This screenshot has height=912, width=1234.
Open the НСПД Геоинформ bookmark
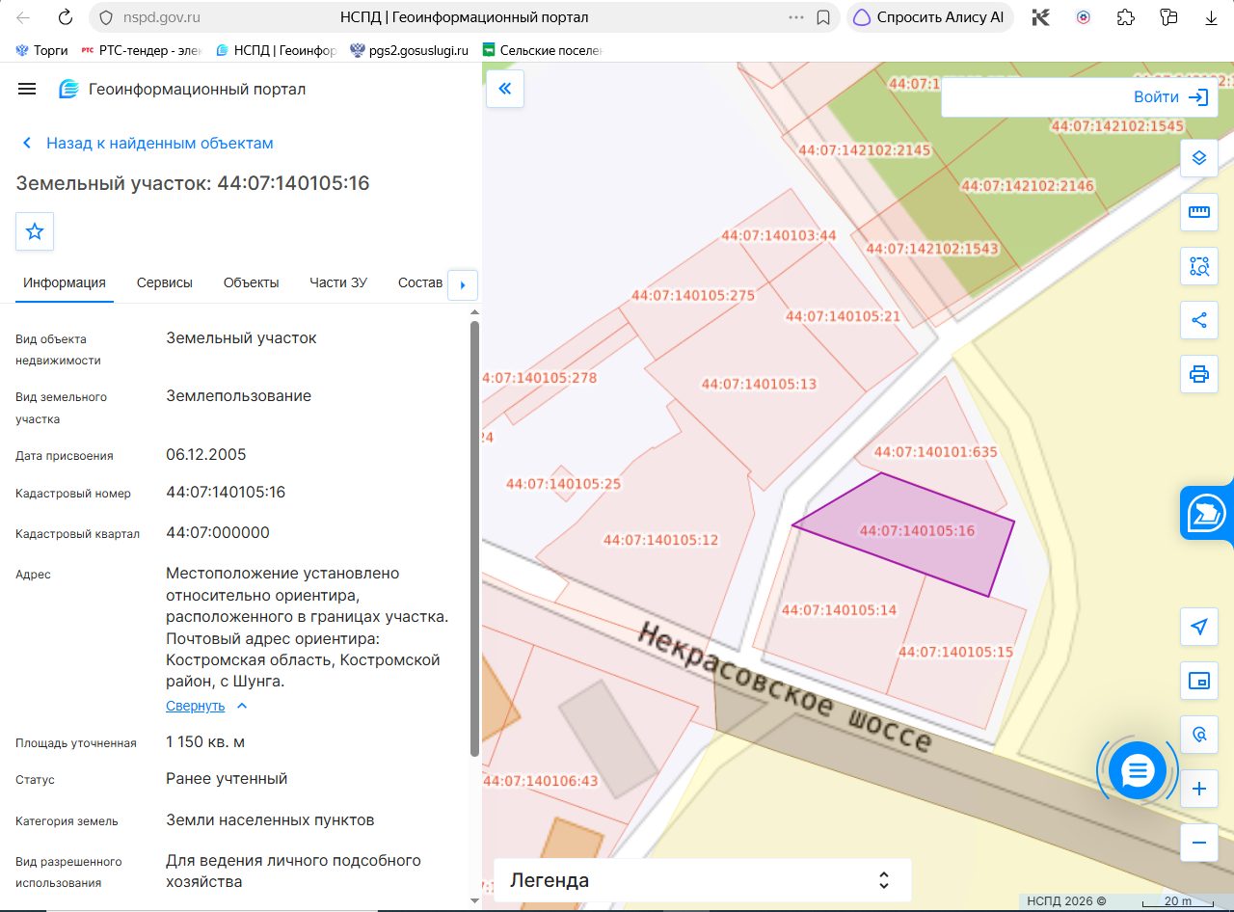point(276,50)
